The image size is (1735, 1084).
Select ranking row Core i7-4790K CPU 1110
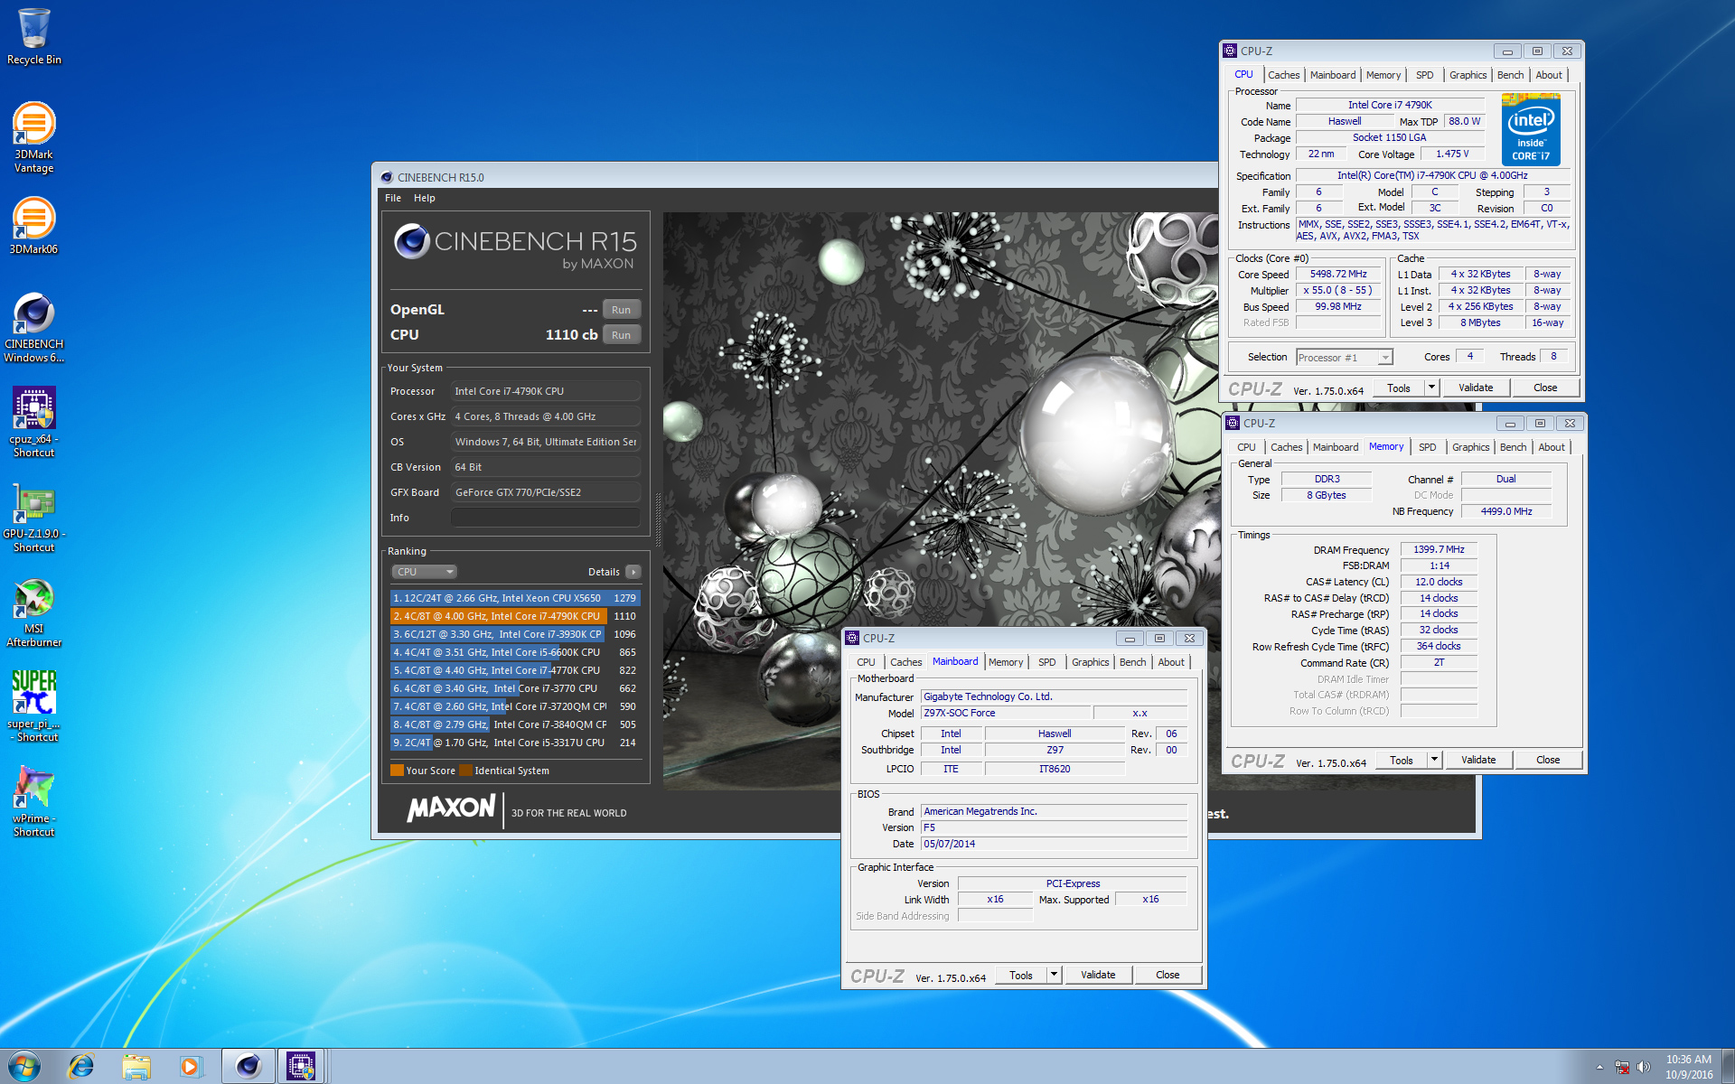click(515, 616)
